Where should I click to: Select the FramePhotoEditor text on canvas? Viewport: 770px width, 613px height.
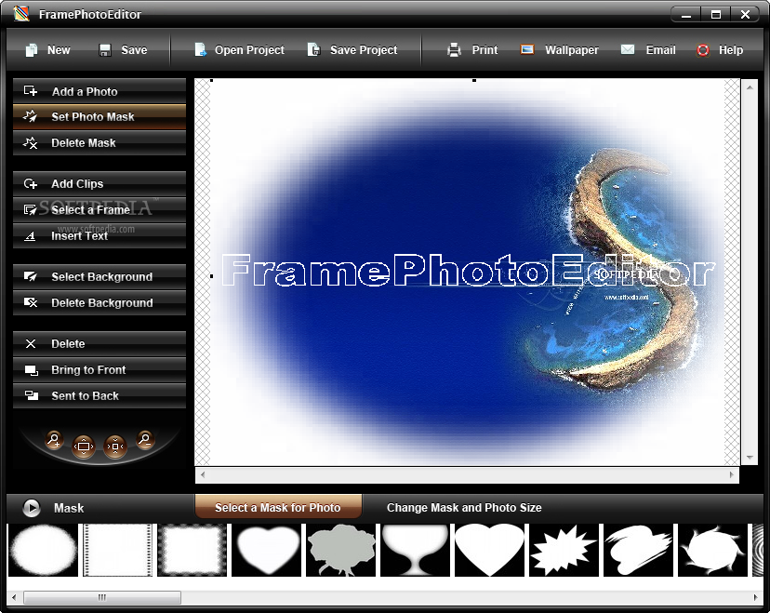(x=468, y=270)
